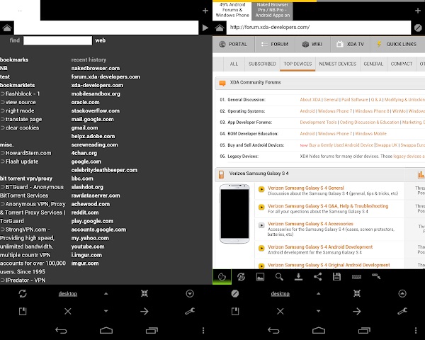Open Galaxy S 4 Android Development forum

click(x=320, y=247)
